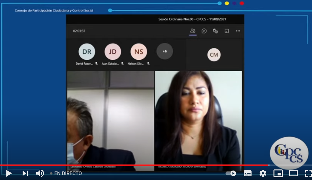Enter fullscreen mode
Image resolution: width=312 pixels, height=180 pixels.
(x=308, y=173)
